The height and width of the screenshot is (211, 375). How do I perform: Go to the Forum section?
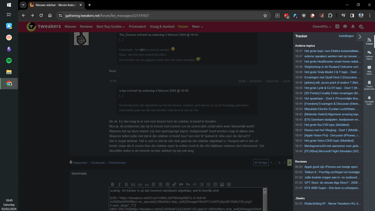pos(183,27)
